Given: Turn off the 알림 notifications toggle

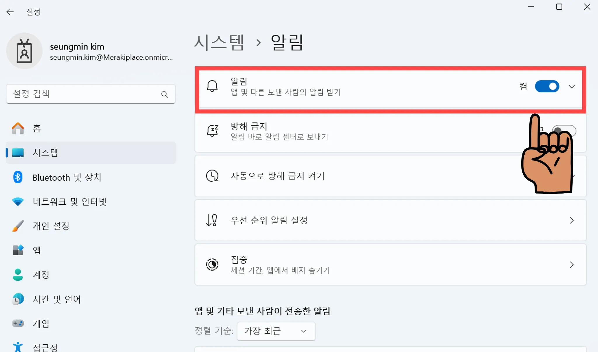Looking at the screenshot, I should point(547,87).
